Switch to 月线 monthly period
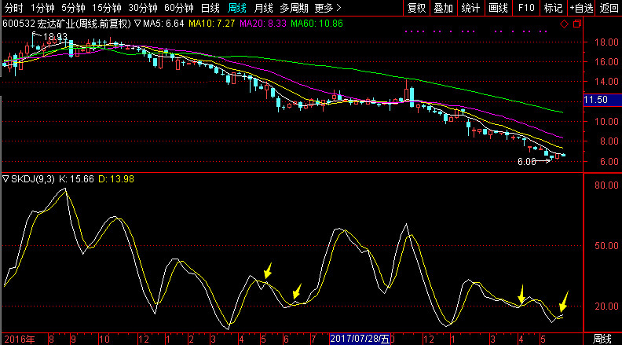Viewport: 622px width, 345px height. (263, 8)
